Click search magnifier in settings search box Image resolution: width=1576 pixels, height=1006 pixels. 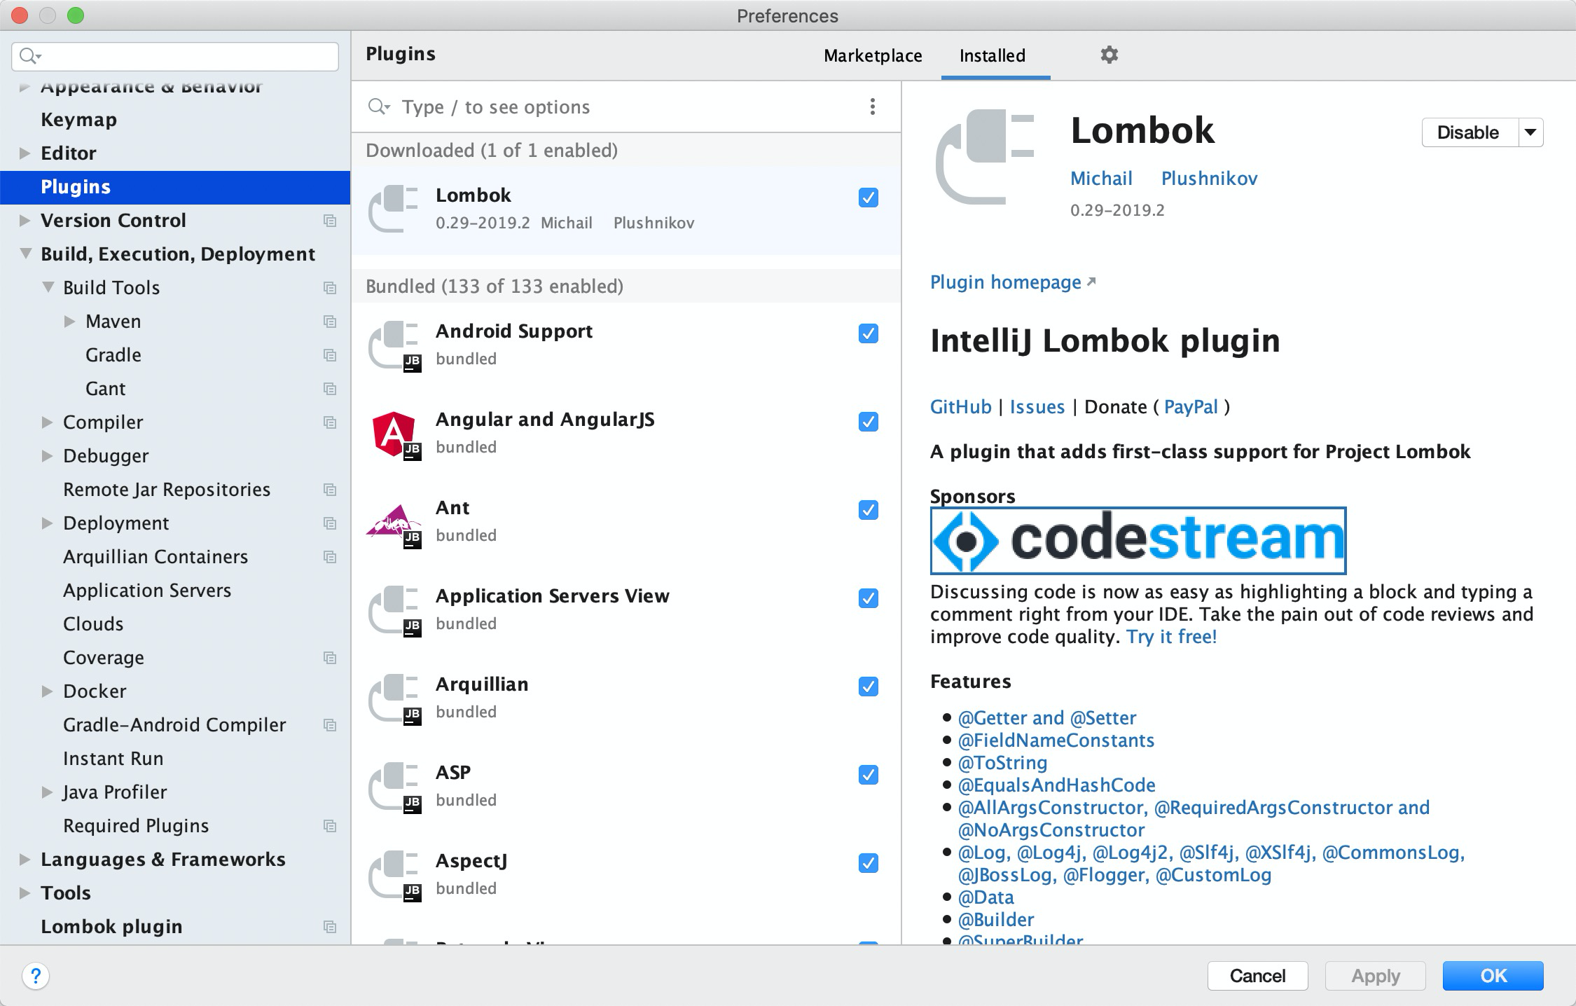pyautogui.click(x=29, y=56)
